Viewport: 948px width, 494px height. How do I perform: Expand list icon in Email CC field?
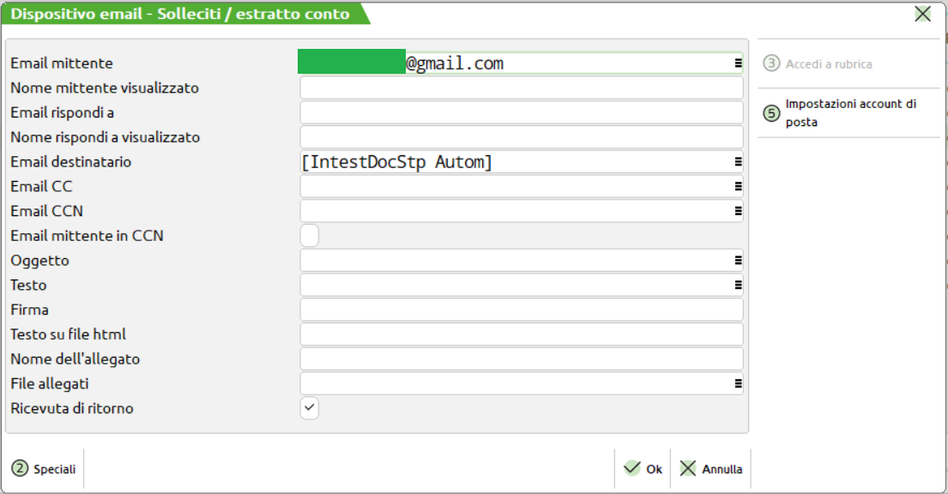point(737,186)
